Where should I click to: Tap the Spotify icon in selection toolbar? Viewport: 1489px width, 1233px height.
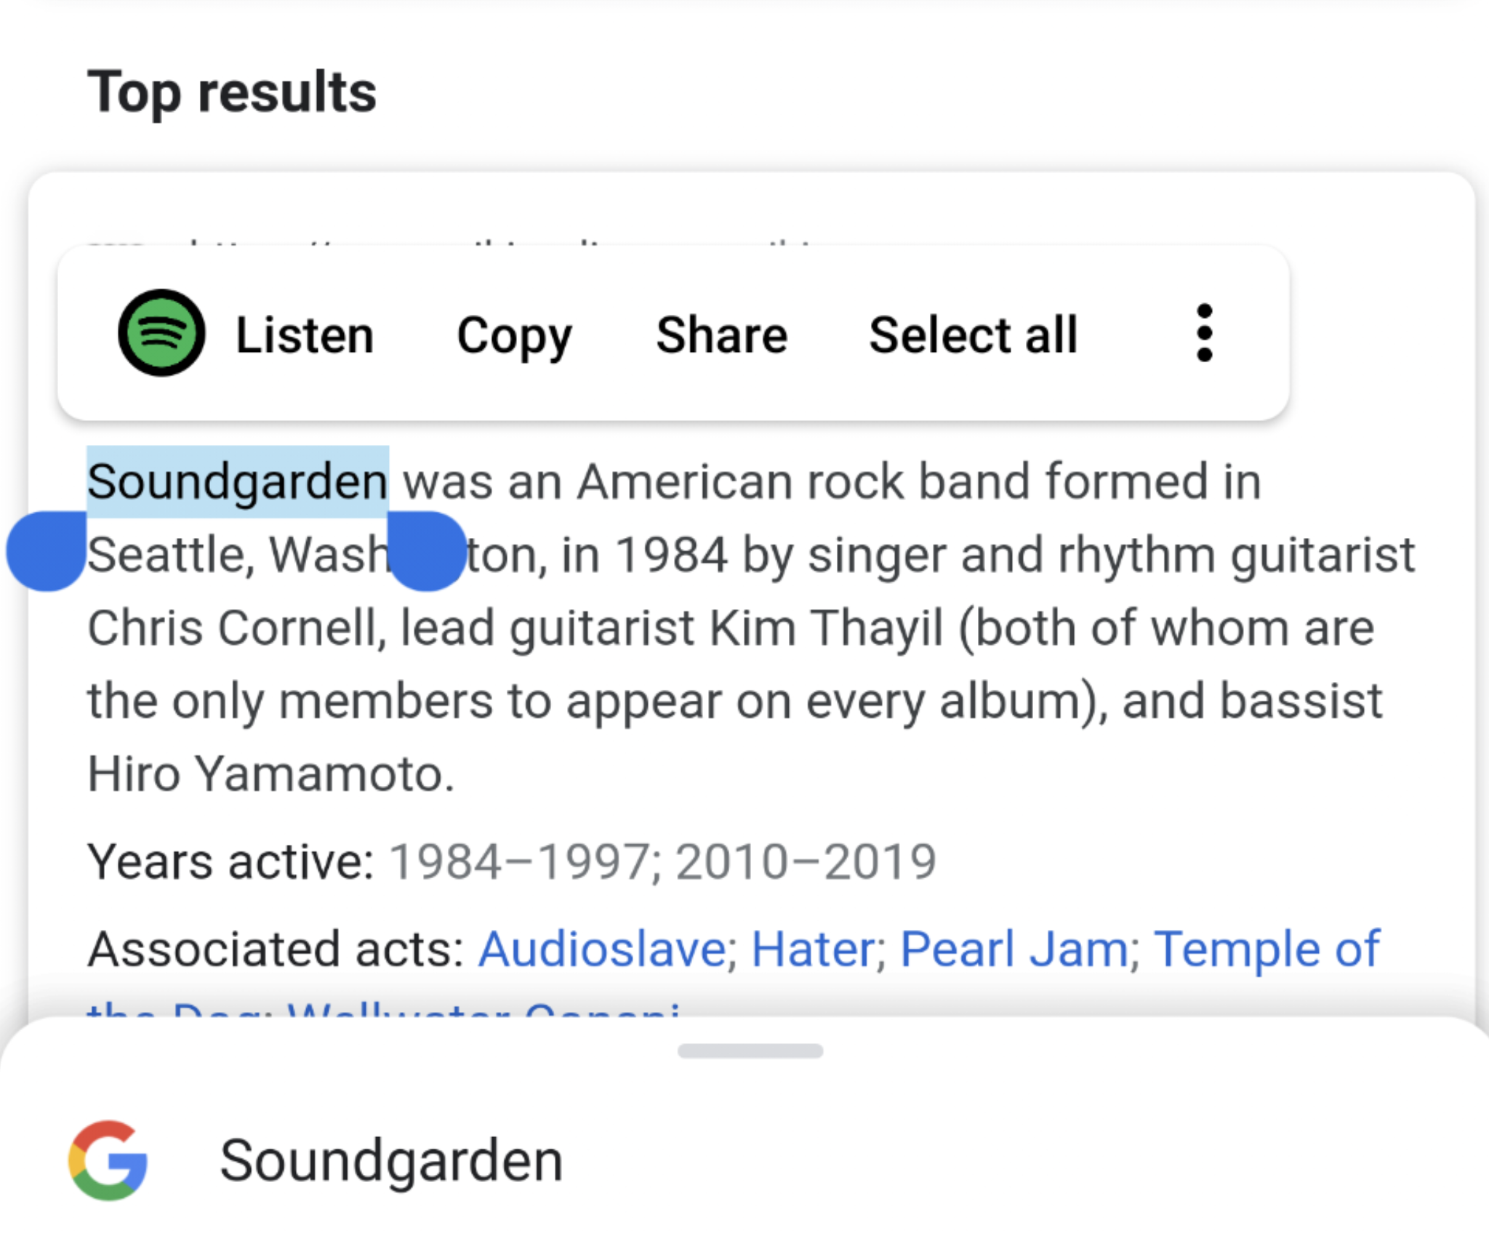tap(161, 333)
